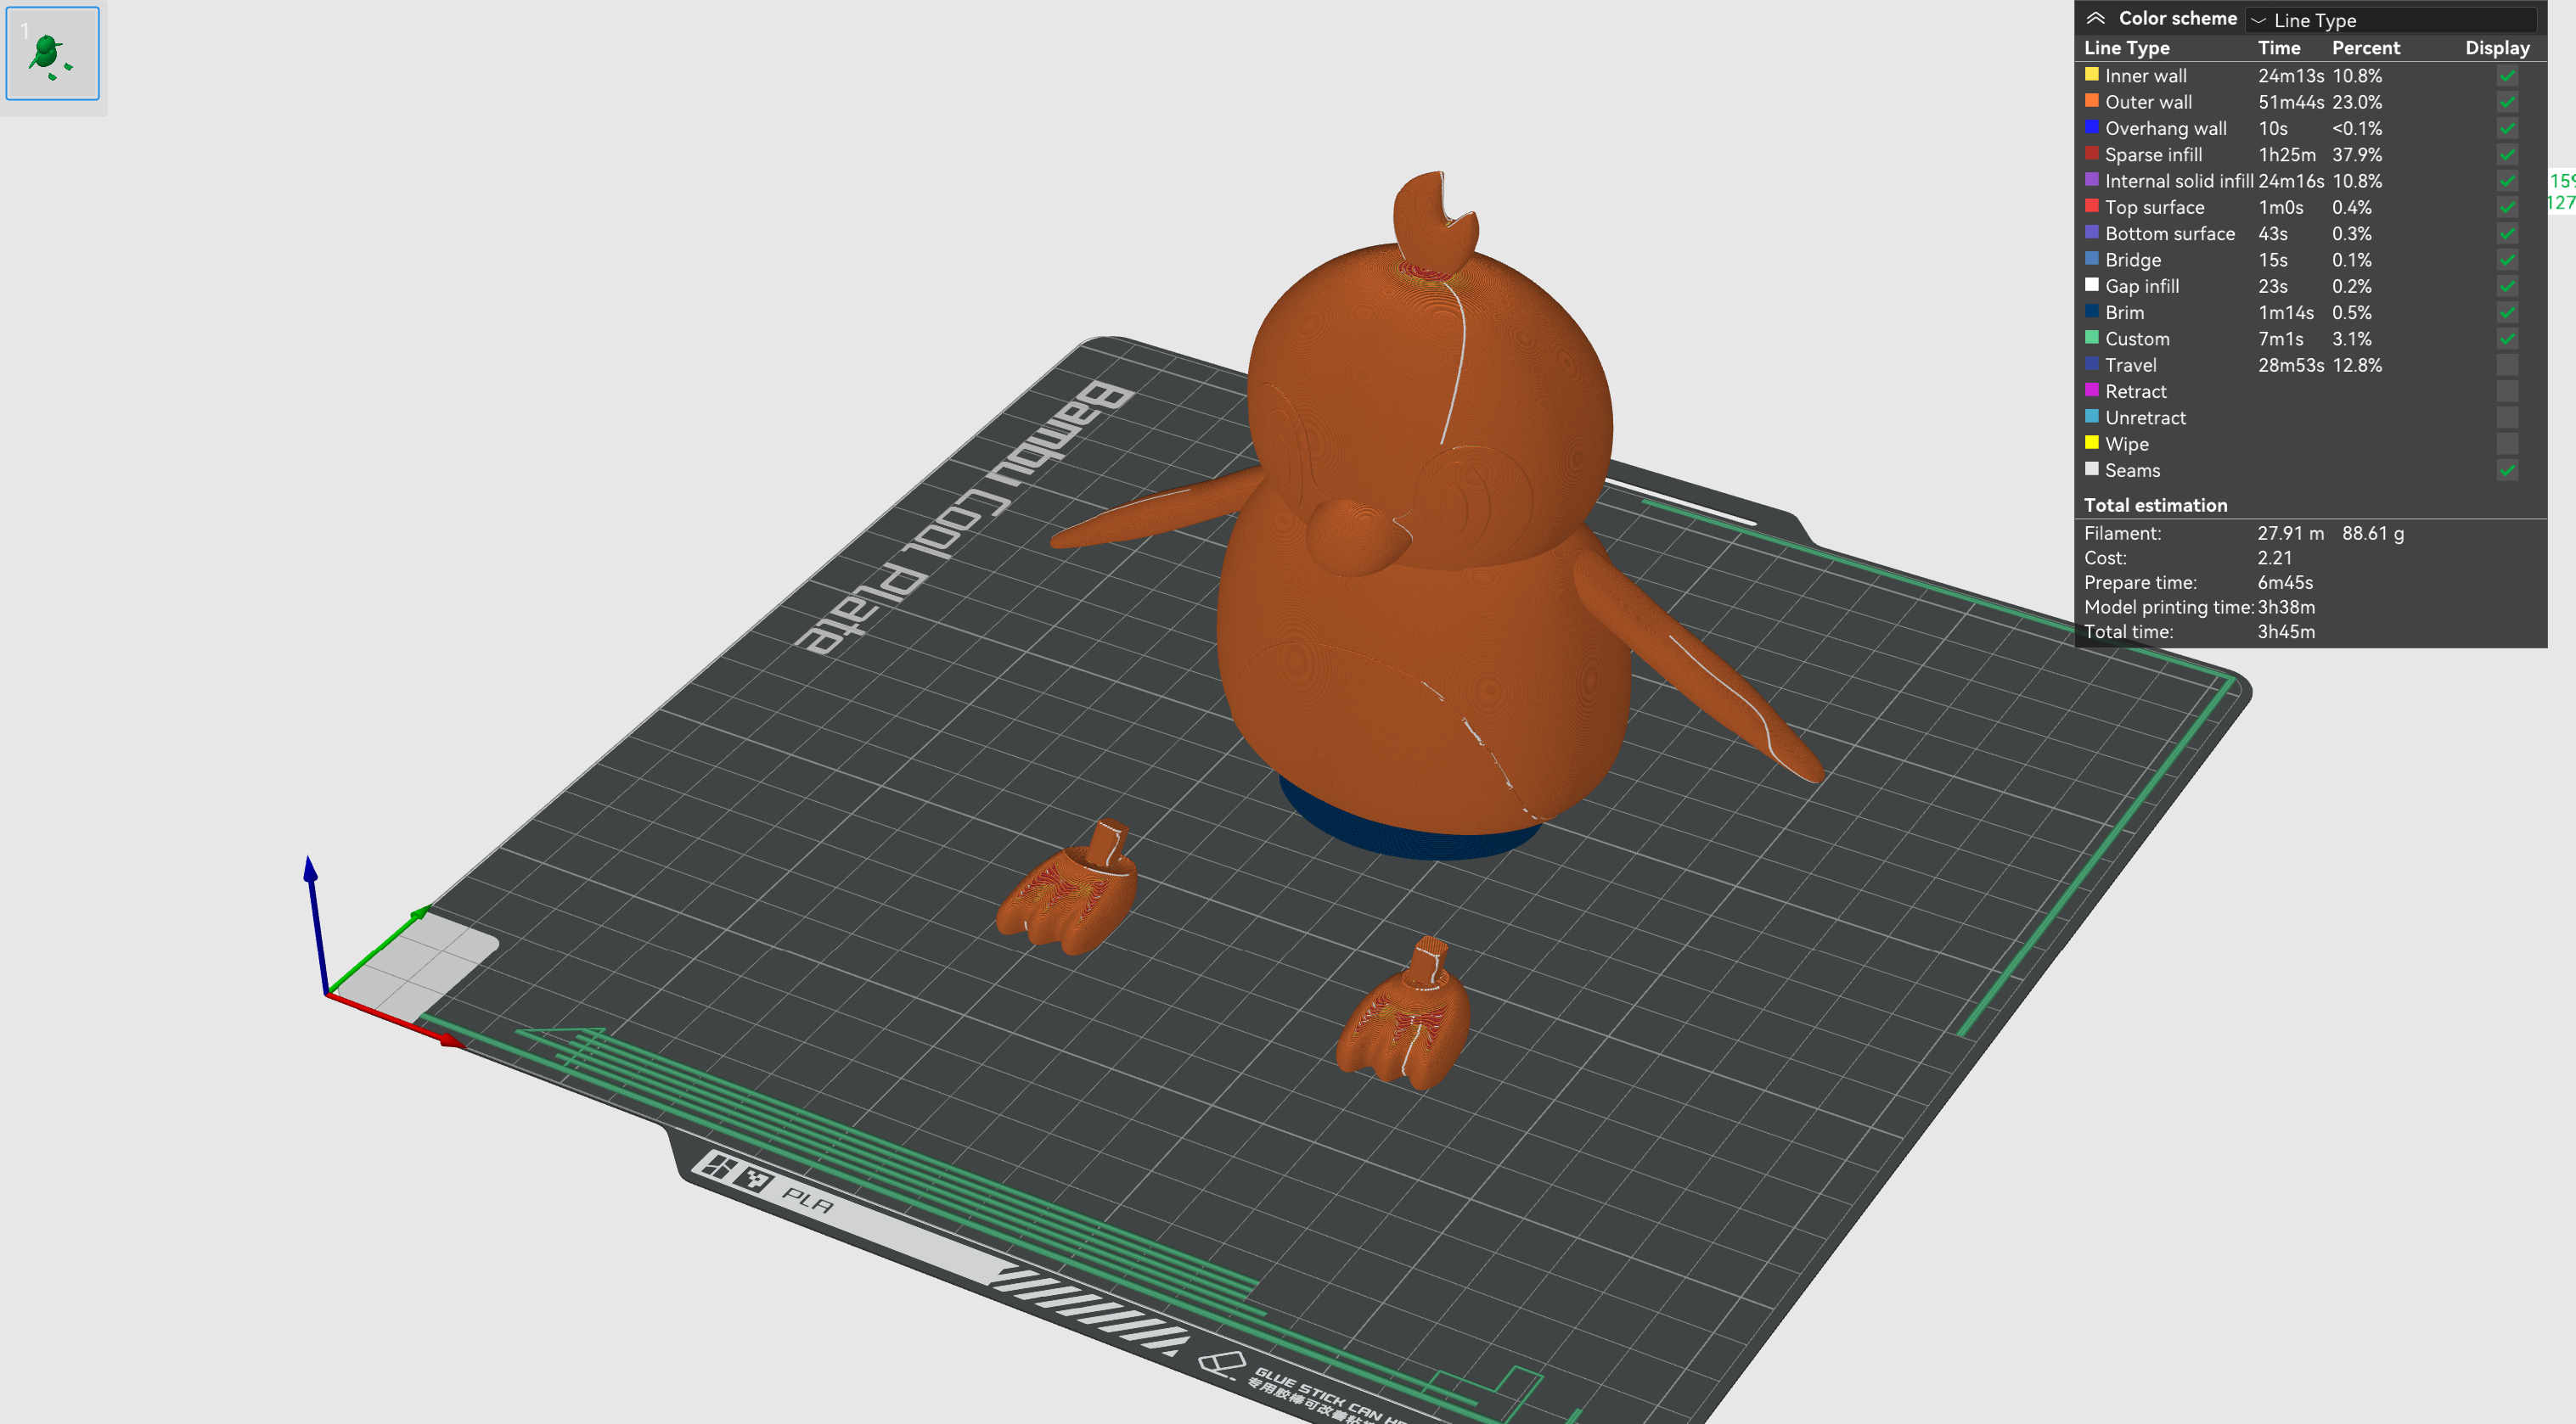Viewport: 2576px width, 1424px height.
Task: Select plate 1 thumbnail
Action: pyautogui.click(x=52, y=53)
